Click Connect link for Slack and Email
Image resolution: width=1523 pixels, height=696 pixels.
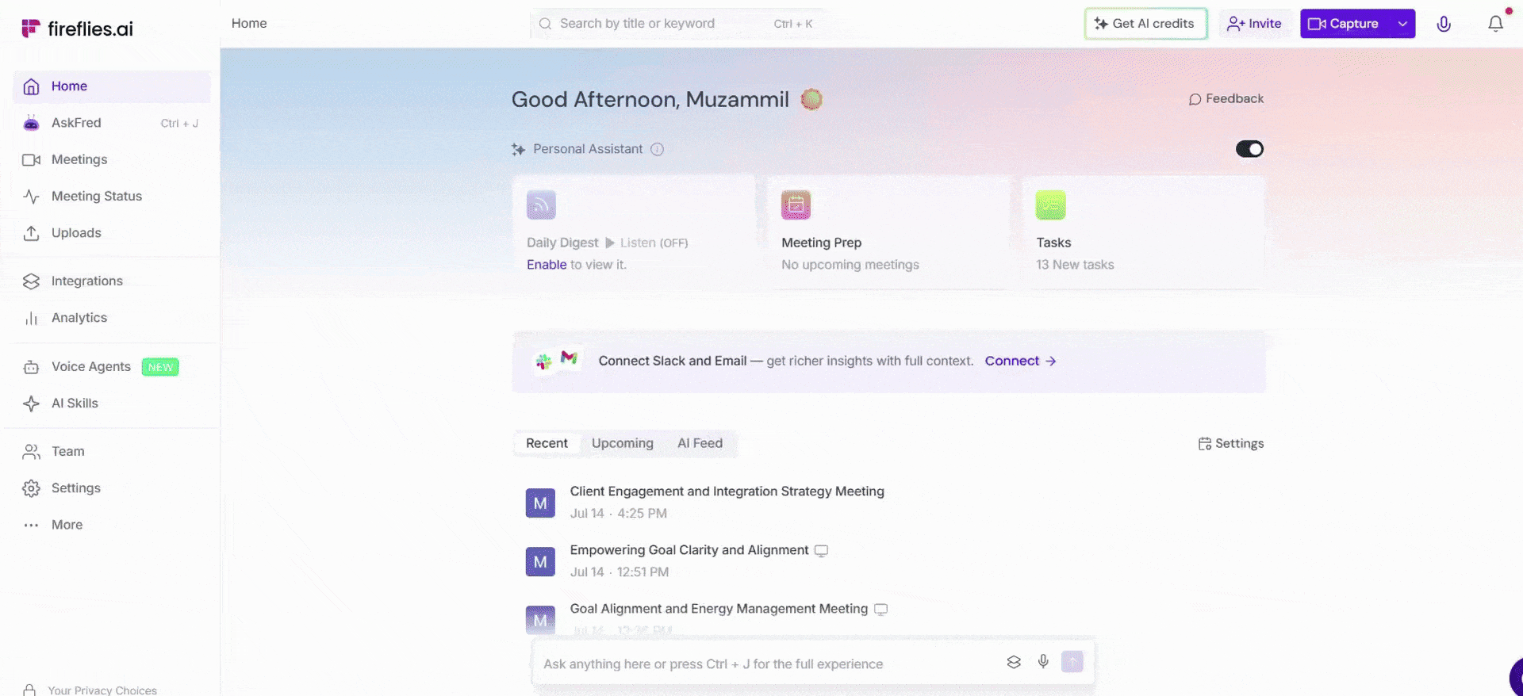(x=1020, y=361)
